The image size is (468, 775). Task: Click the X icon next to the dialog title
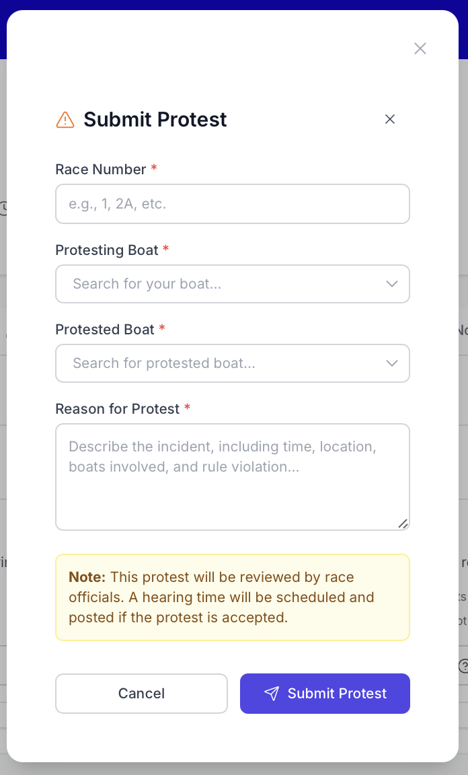tap(390, 119)
